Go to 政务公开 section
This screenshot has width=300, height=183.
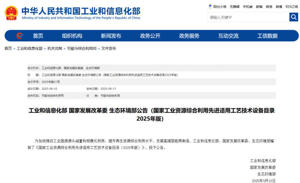pyautogui.click(x=150, y=36)
